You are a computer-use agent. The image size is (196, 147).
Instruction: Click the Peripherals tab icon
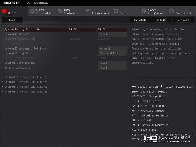[x=88, y=11]
